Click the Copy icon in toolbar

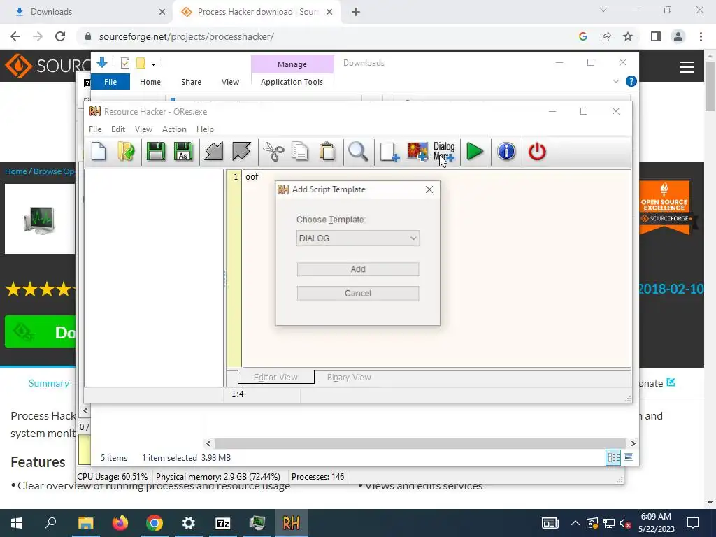(x=300, y=152)
